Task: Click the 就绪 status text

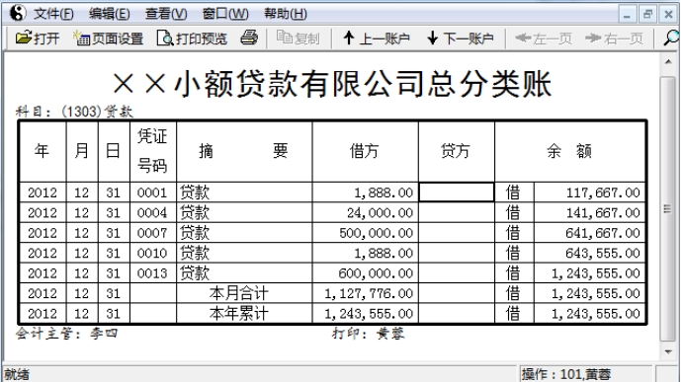Action: [x=17, y=374]
